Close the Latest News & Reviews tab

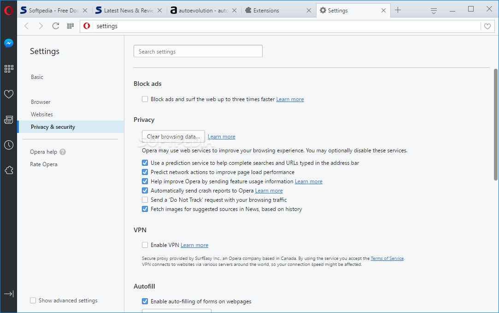160,11
